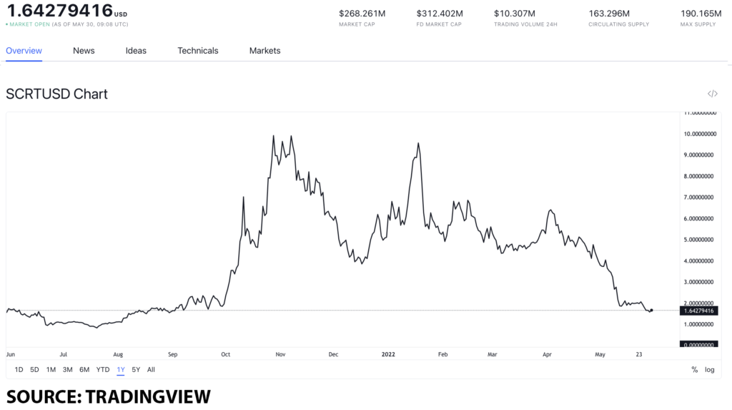This screenshot has width=732, height=410.
Task: Click the $312.402M FD market cap value
Action: pyautogui.click(x=440, y=14)
